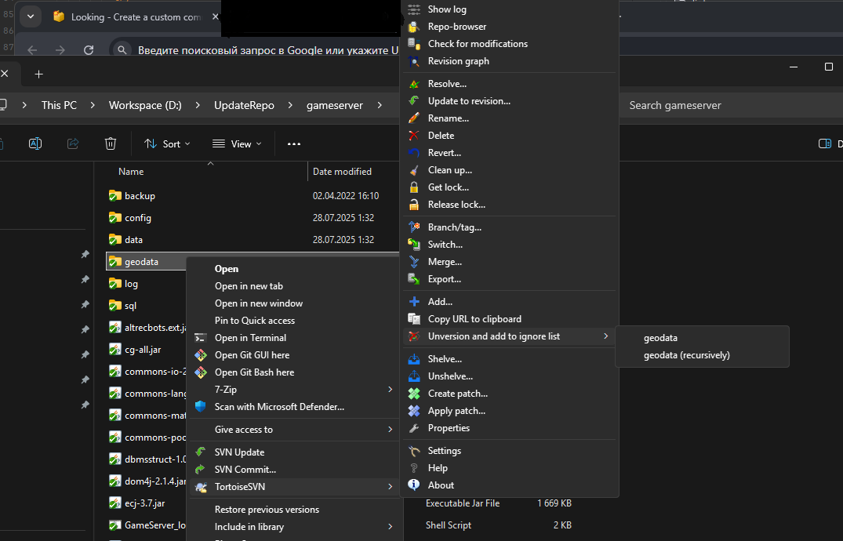Click the Switch icon
Screen dimensions: 843x541
coord(414,244)
